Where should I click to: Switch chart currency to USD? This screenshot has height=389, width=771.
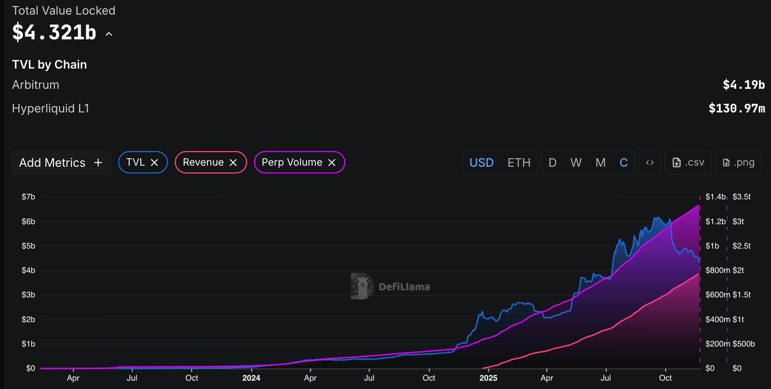click(481, 163)
